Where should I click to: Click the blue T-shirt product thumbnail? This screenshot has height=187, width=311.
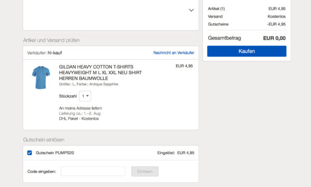(x=41, y=77)
